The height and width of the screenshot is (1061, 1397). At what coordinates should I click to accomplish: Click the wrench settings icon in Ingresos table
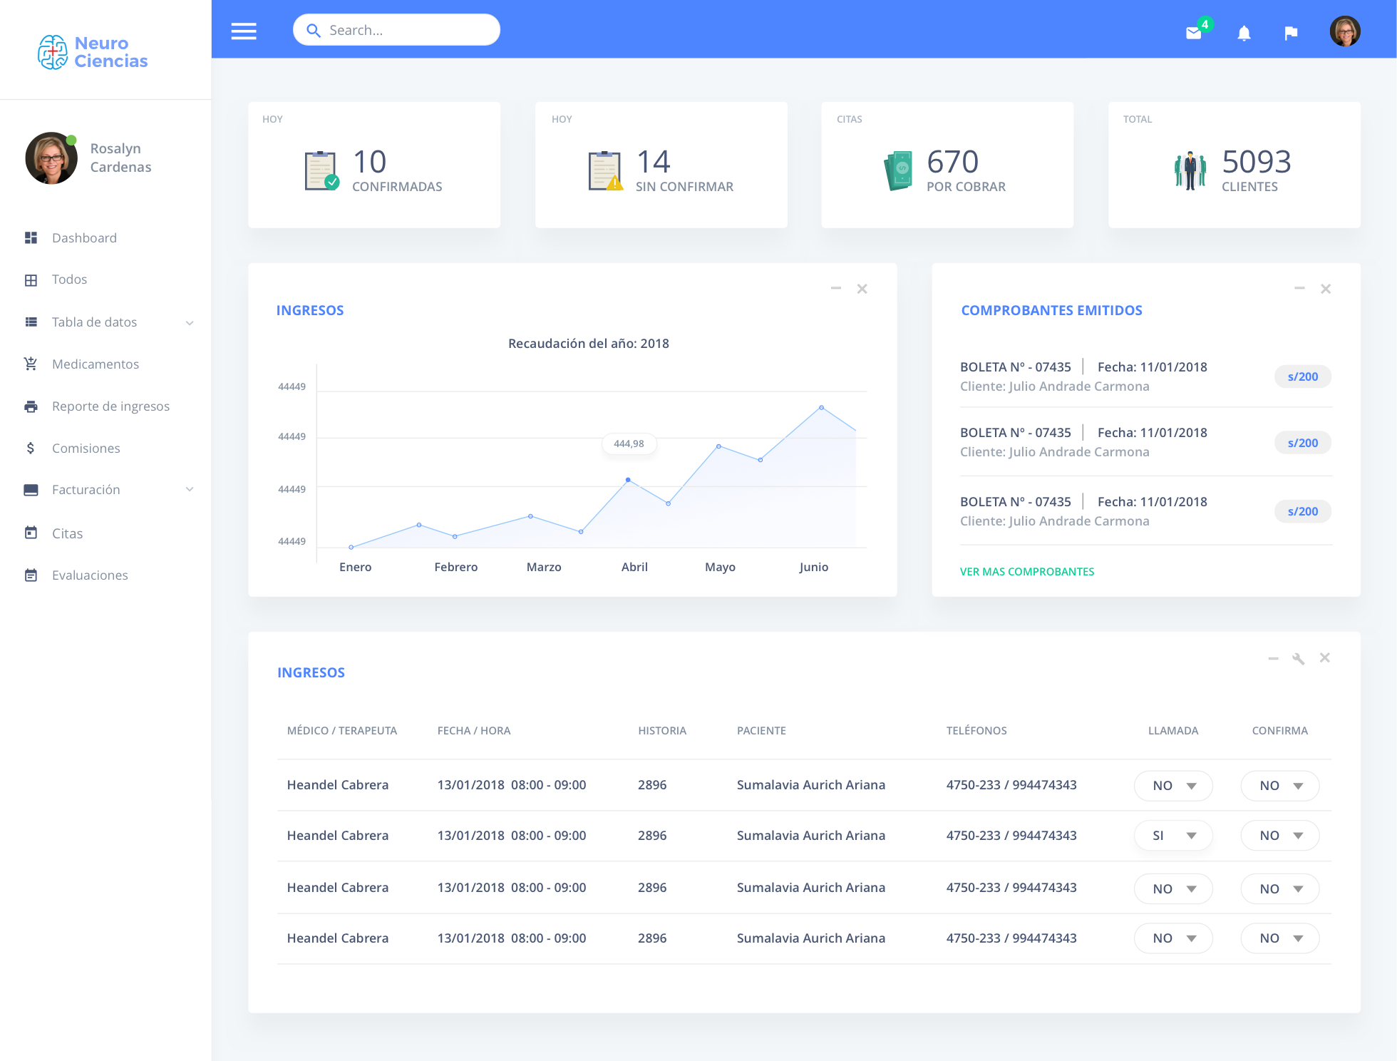click(x=1299, y=659)
